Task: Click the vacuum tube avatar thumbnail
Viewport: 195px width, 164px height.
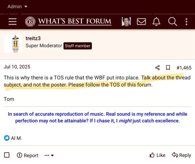Action: (x=13, y=44)
